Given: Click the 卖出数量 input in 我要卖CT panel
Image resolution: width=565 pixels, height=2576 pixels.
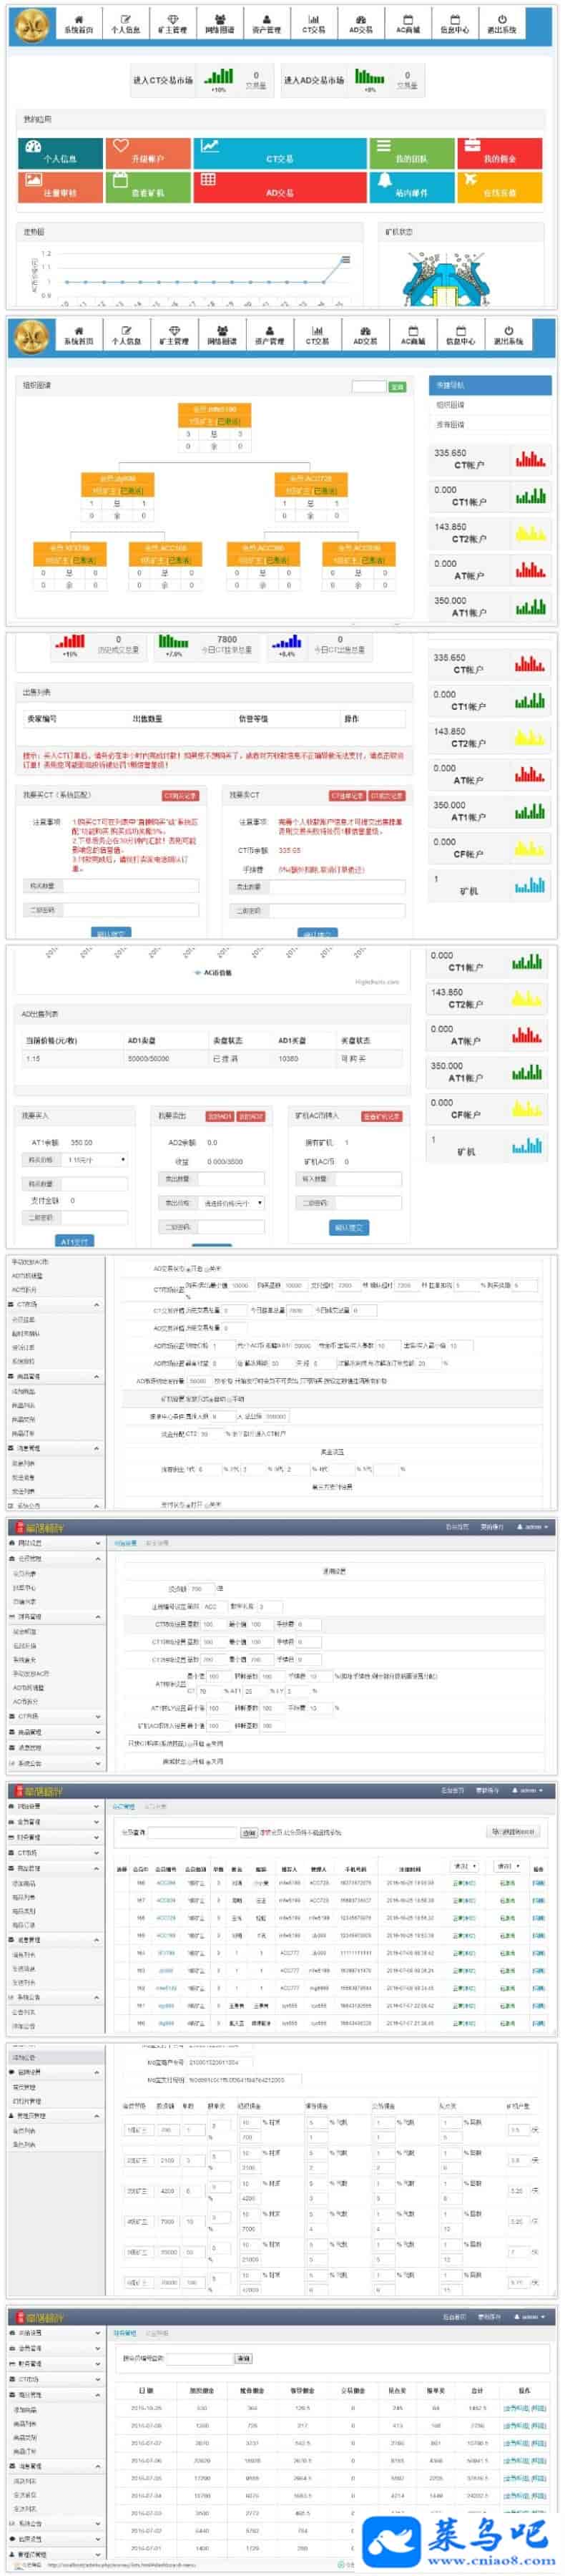Looking at the screenshot, I should tap(336, 887).
